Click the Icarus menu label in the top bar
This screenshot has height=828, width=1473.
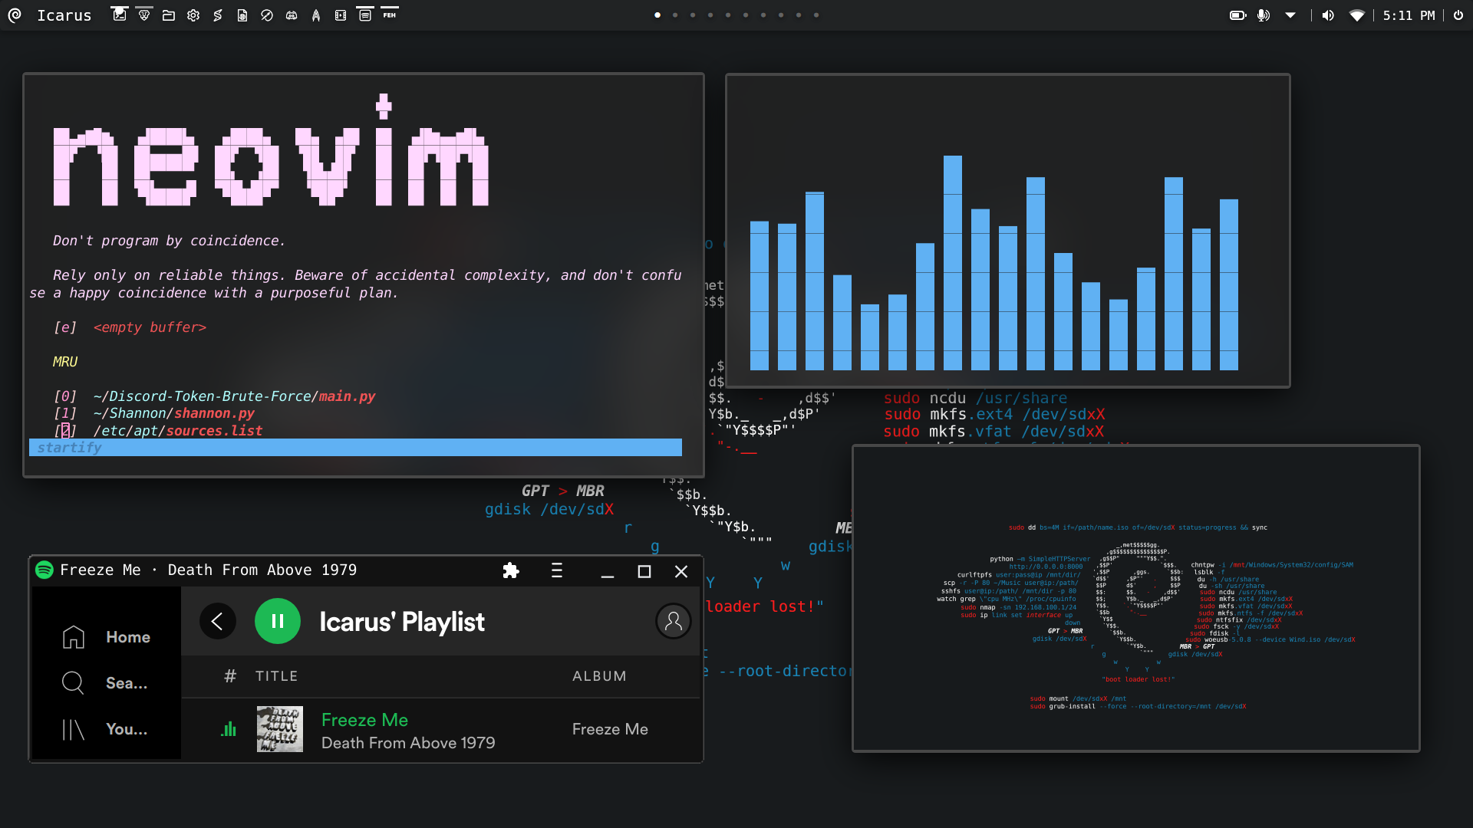coord(64,15)
